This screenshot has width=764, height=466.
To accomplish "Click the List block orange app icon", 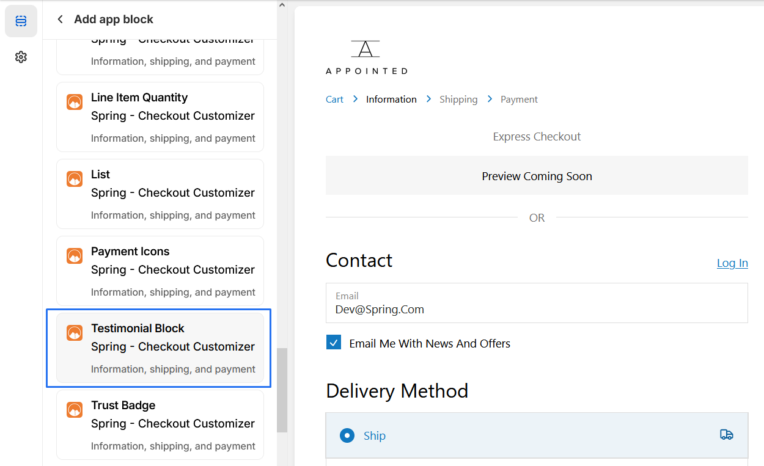I will pyautogui.click(x=75, y=179).
